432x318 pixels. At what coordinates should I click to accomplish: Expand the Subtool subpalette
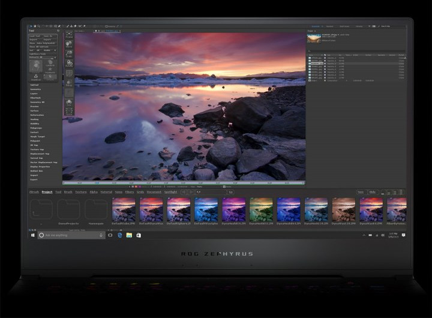pyautogui.click(x=35, y=85)
